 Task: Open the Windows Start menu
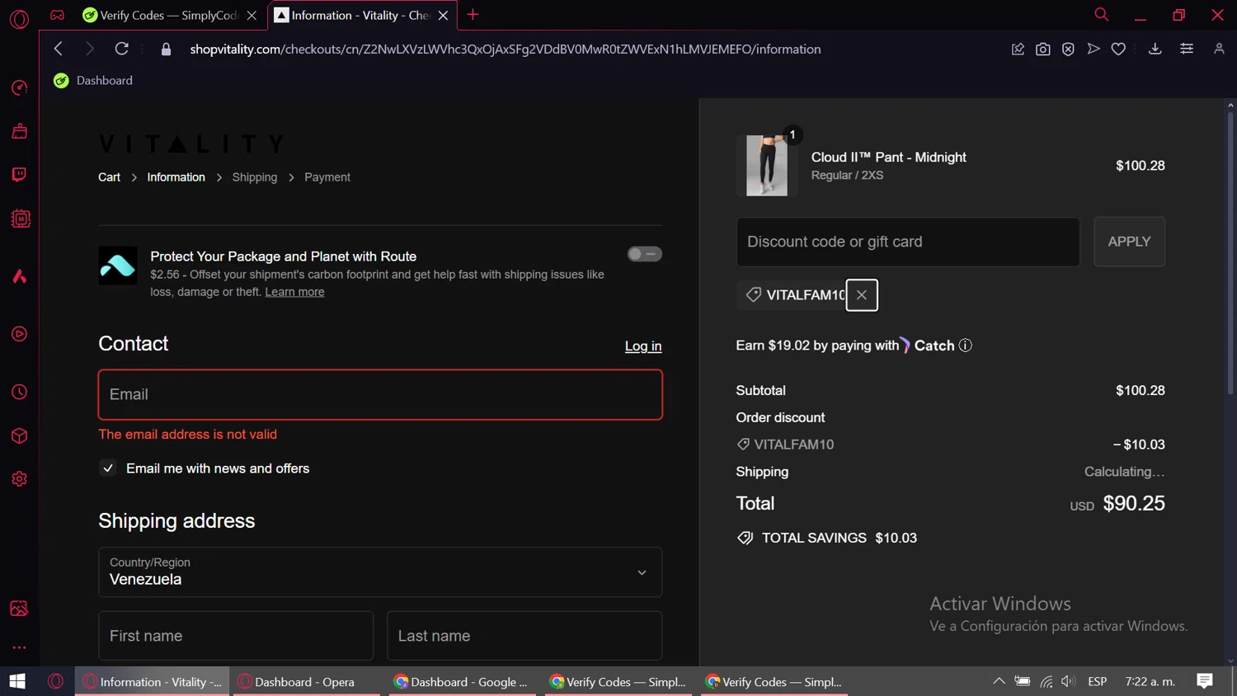(x=17, y=682)
